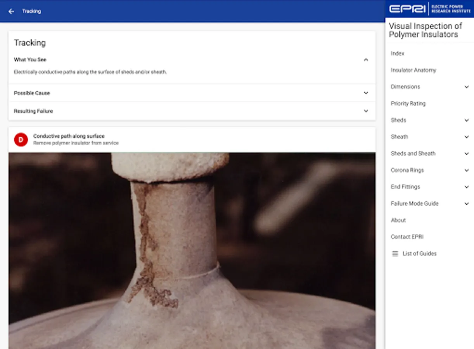Screen dimensions: 474x349
Task: Expand the Resulting Failure section
Action: [x=366, y=111]
